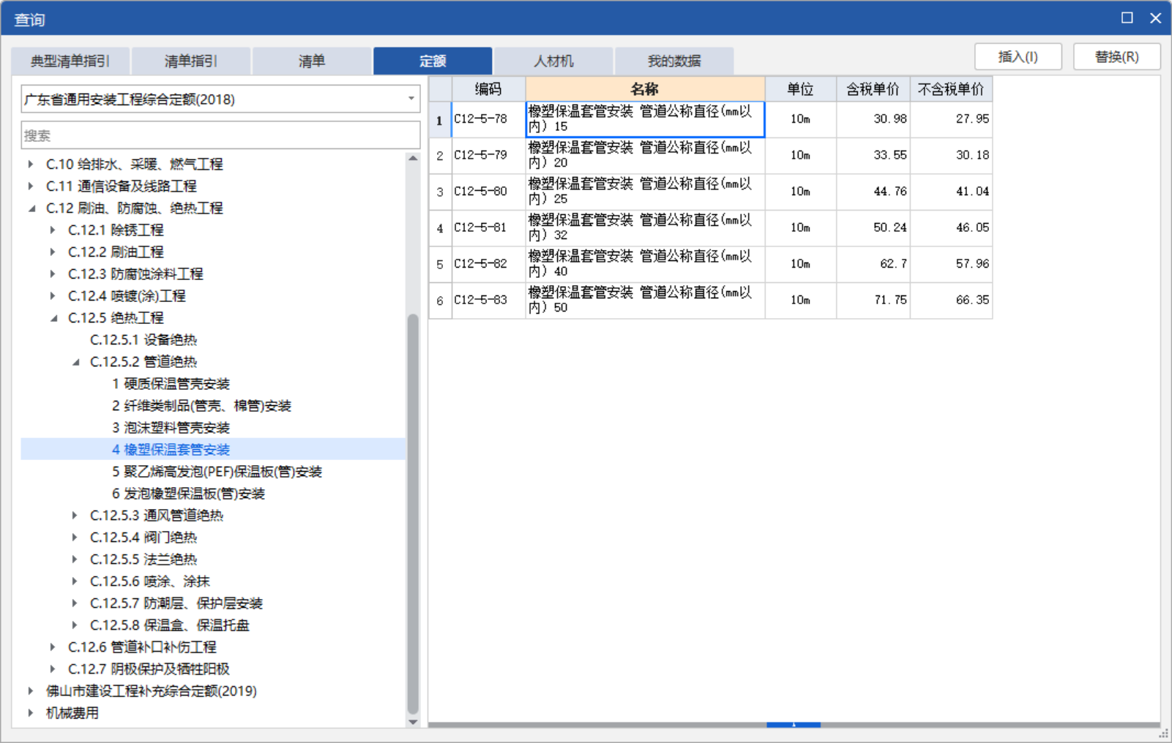This screenshot has height=743, width=1172.
Task: Select the code cell C12-5-79
Action: pos(488,156)
